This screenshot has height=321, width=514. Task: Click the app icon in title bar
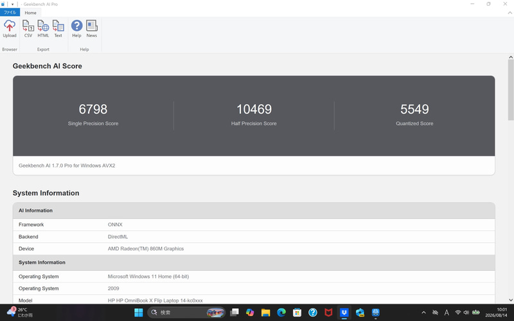point(3,4)
